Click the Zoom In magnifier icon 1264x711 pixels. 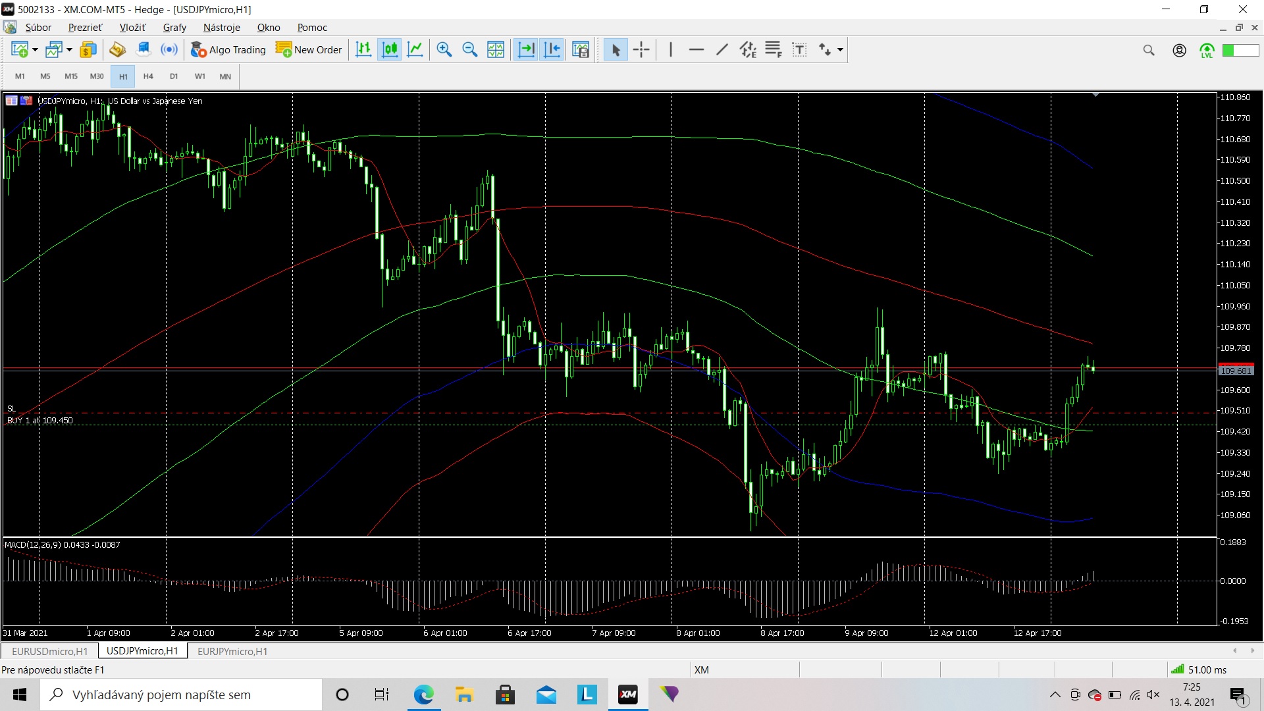click(444, 49)
